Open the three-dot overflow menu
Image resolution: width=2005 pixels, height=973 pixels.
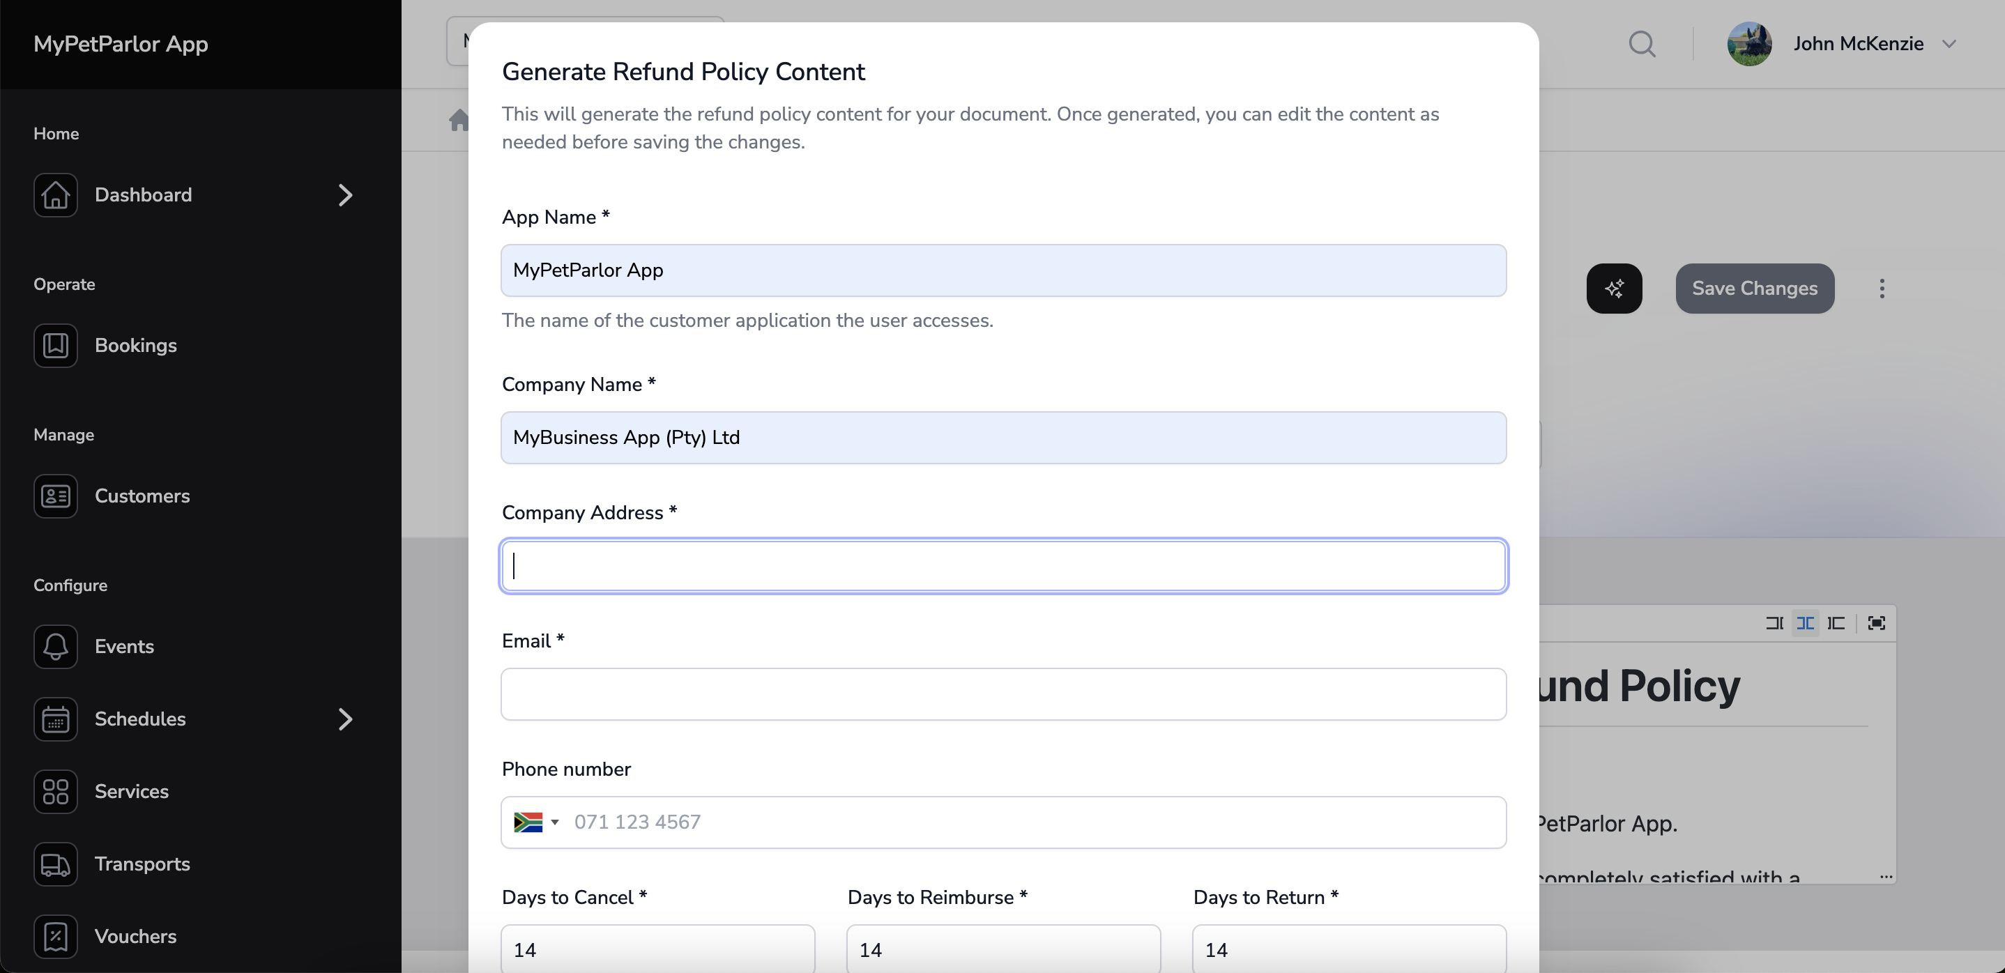point(1883,288)
